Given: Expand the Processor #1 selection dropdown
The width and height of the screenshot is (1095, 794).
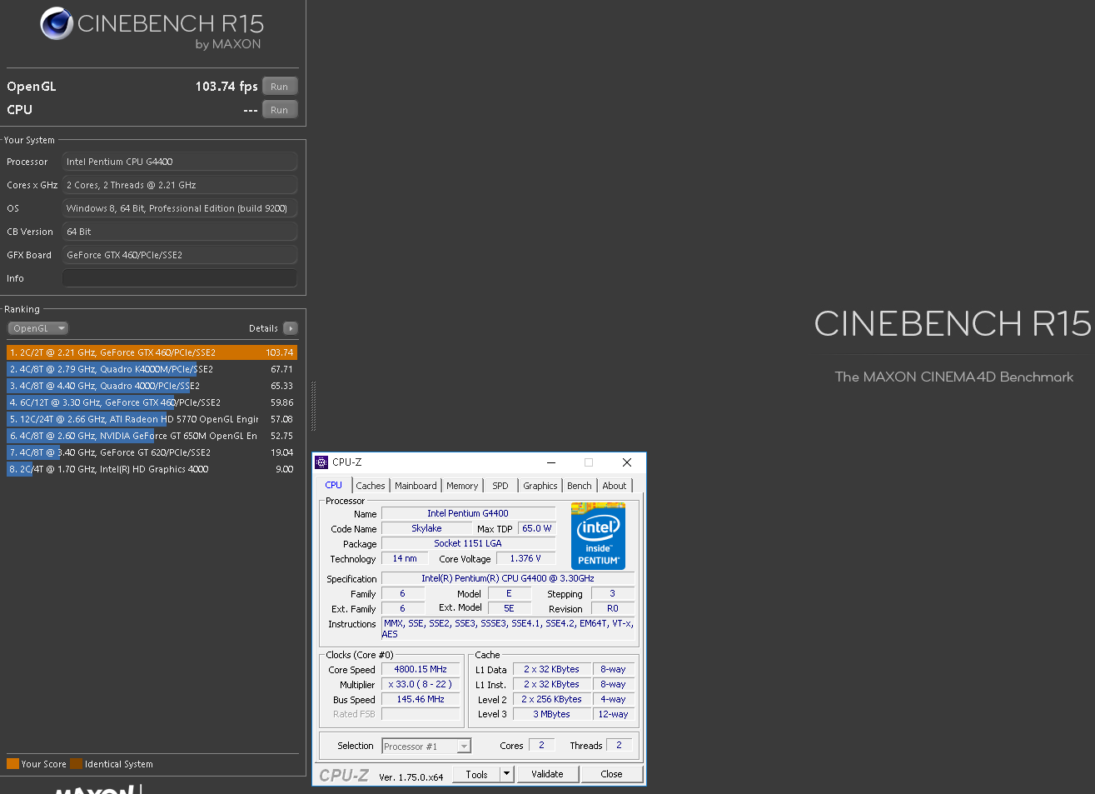Looking at the screenshot, I should click(464, 747).
